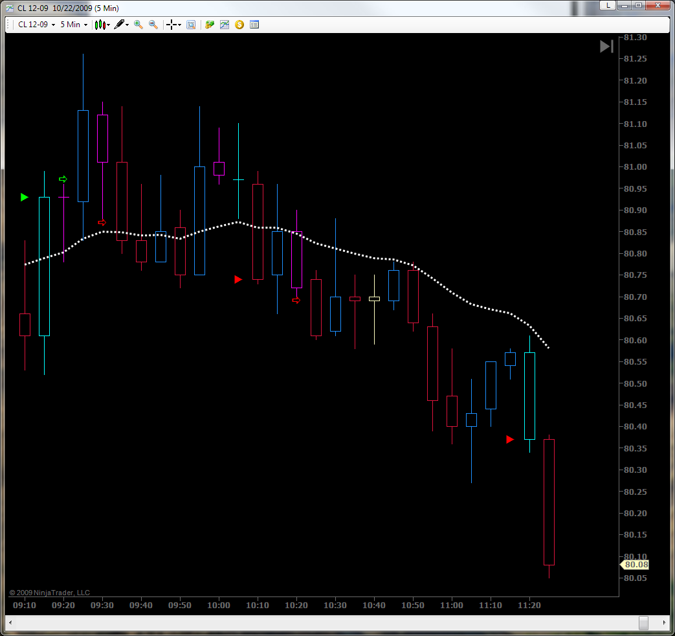The width and height of the screenshot is (675, 636).
Task: Click the 10:30 time axis label
Action: [x=335, y=606]
